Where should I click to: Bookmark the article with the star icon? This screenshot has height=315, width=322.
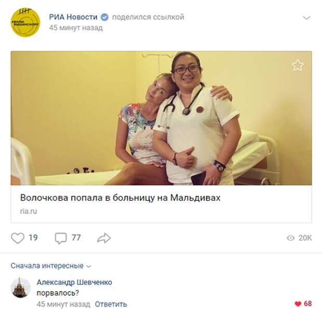coord(298,65)
